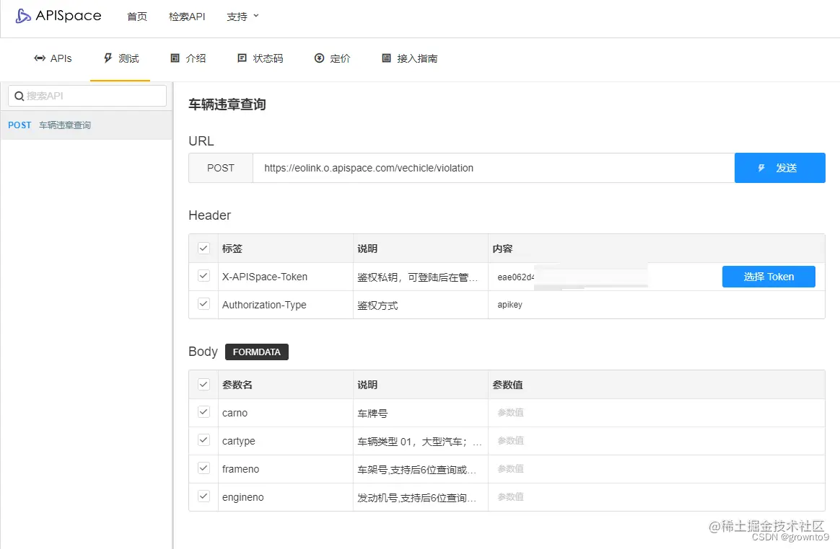Select 首页 in the top navigation
This screenshot has height=549, width=840.
pos(136,16)
